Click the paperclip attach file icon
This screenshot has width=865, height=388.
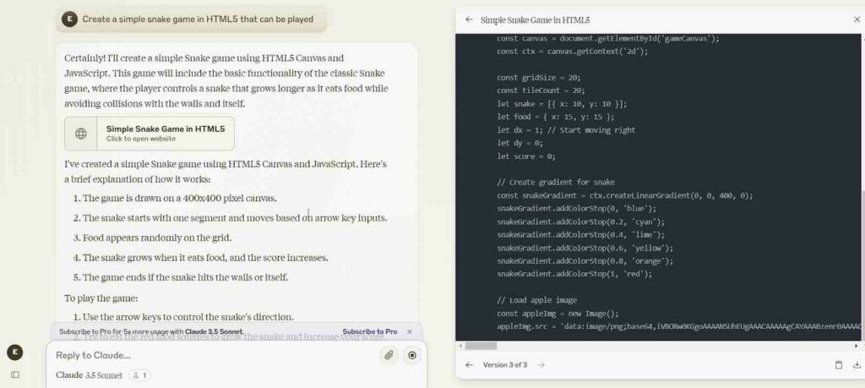389,355
